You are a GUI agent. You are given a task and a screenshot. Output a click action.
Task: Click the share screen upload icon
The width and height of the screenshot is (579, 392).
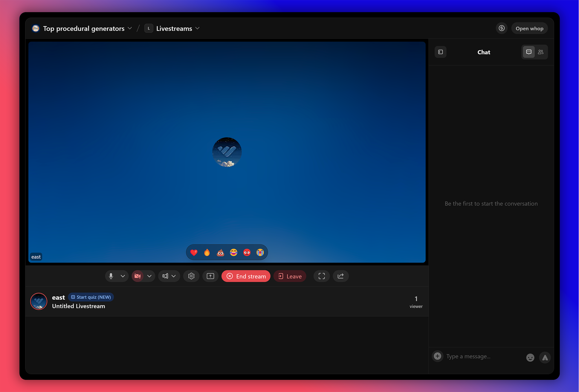(210, 276)
